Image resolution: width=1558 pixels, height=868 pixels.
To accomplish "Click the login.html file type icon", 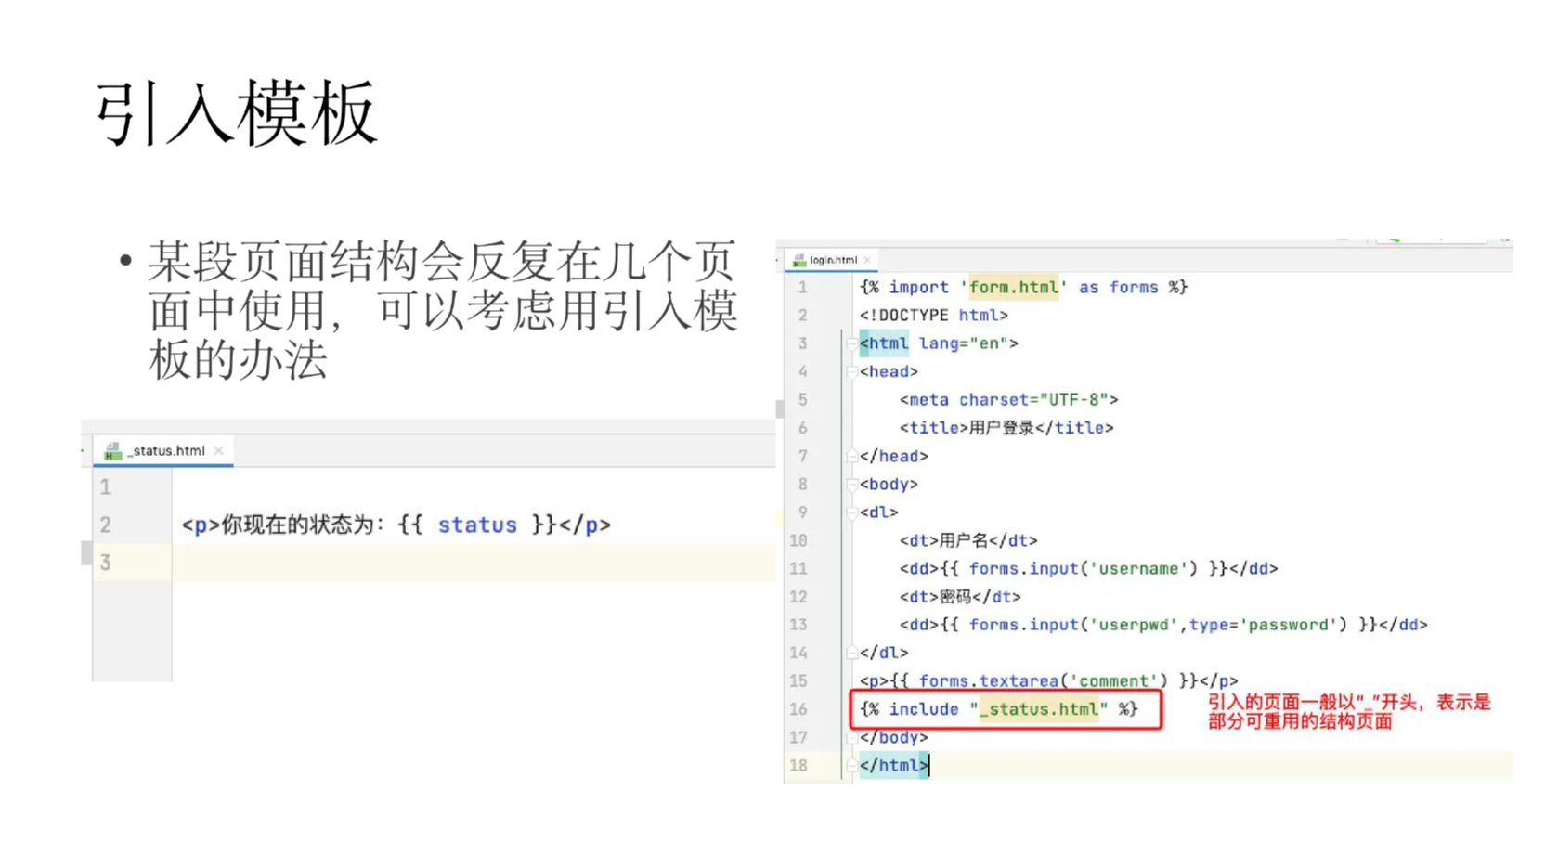I will pos(798,260).
